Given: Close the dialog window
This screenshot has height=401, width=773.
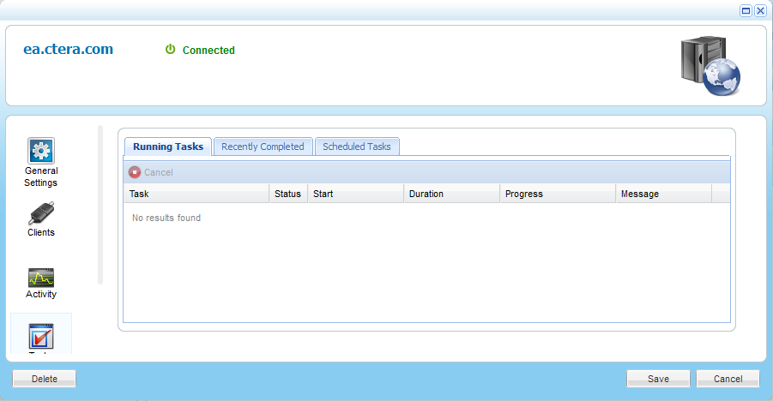Looking at the screenshot, I should 761,11.
